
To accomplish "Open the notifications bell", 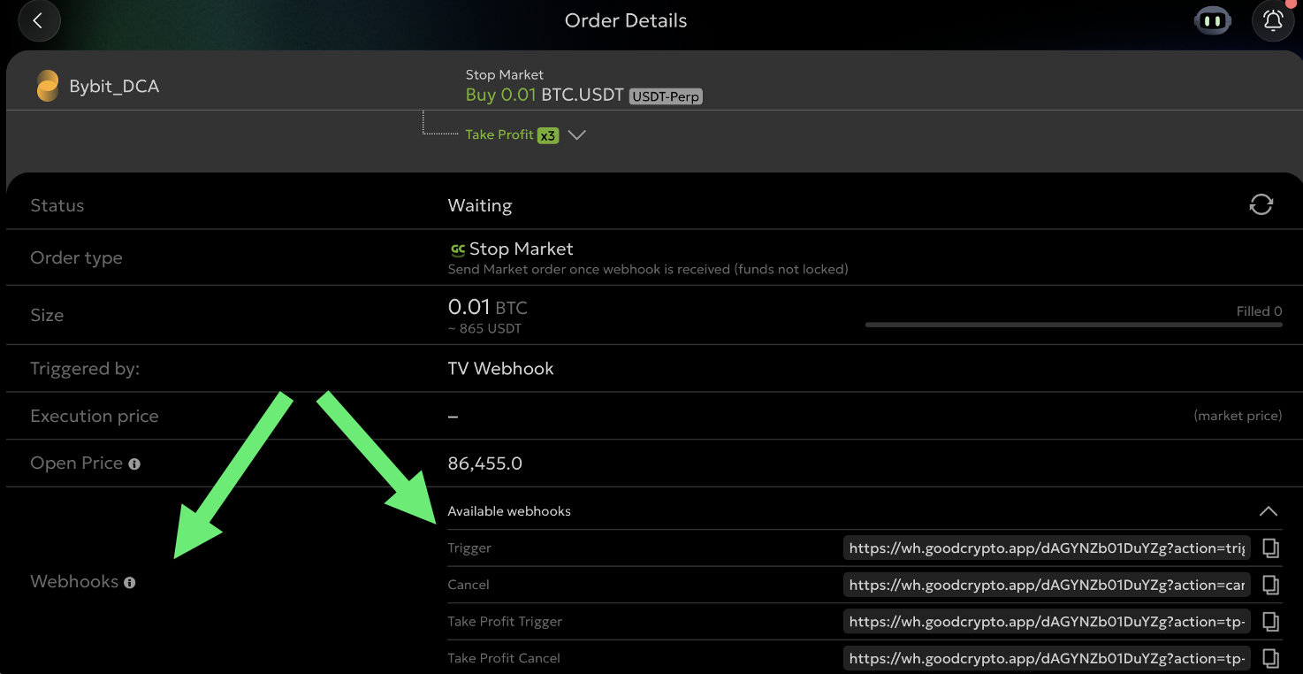I will (x=1273, y=21).
